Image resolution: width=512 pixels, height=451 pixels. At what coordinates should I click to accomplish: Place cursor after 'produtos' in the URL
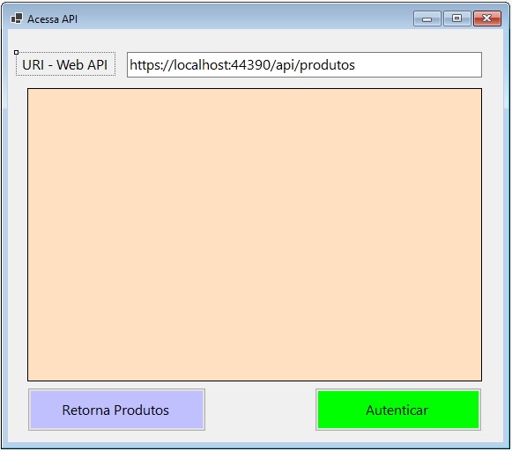pos(356,65)
